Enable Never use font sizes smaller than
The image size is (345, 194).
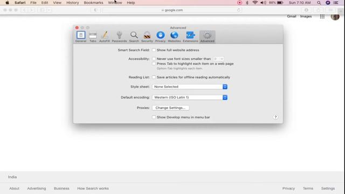(x=154, y=59)
